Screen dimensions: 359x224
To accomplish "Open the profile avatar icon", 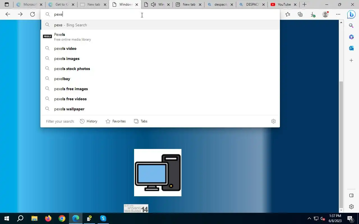I will pos(325,14).
